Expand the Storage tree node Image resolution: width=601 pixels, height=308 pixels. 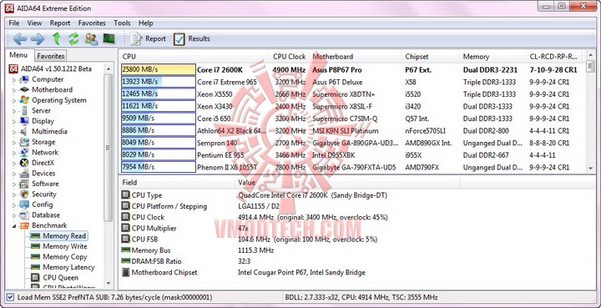[14, 143]
